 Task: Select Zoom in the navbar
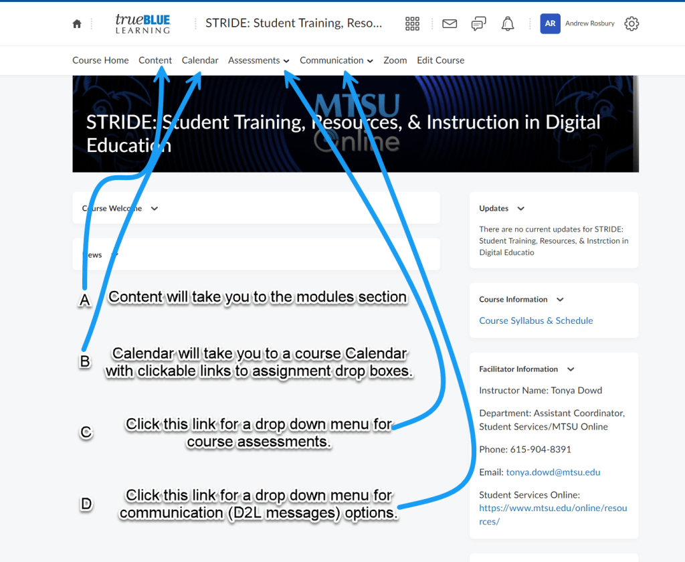(395, 60)
